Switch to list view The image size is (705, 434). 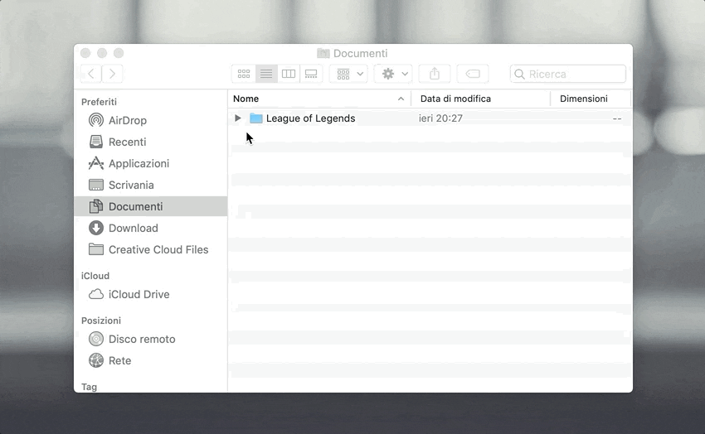tap(266, 74)
